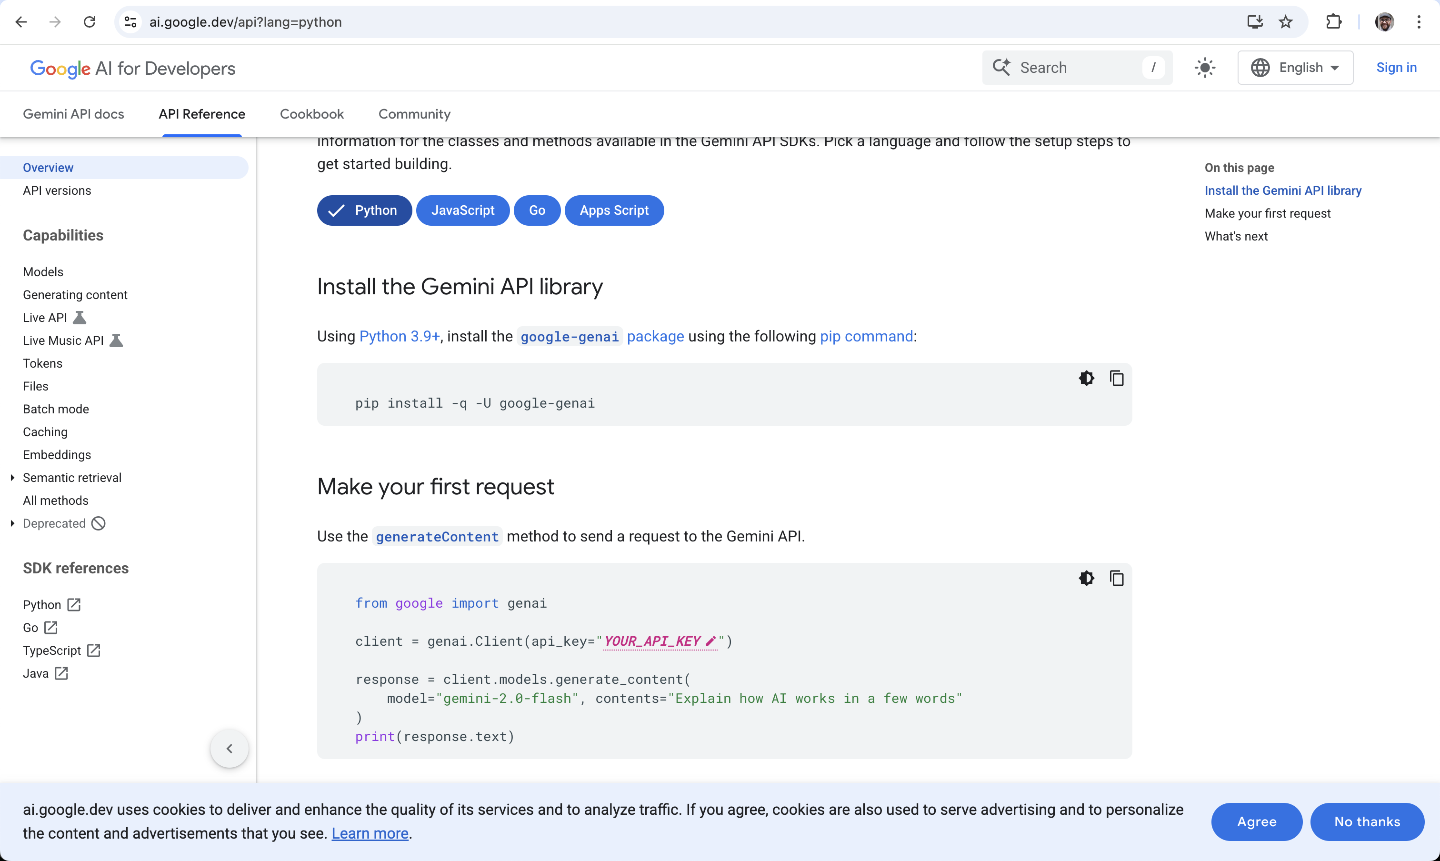Open the Chrome three-dot menu
Image resolution: width=1440 pixels, height=861 pixels.
click(x=1419, y=22)
